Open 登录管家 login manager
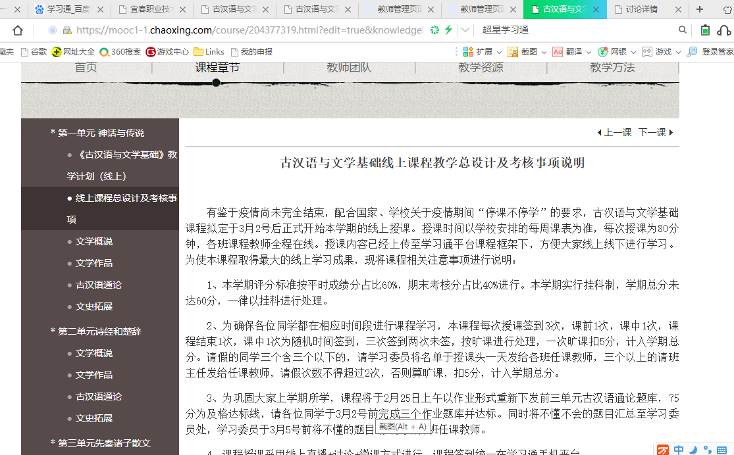 (x=710, y=52)
